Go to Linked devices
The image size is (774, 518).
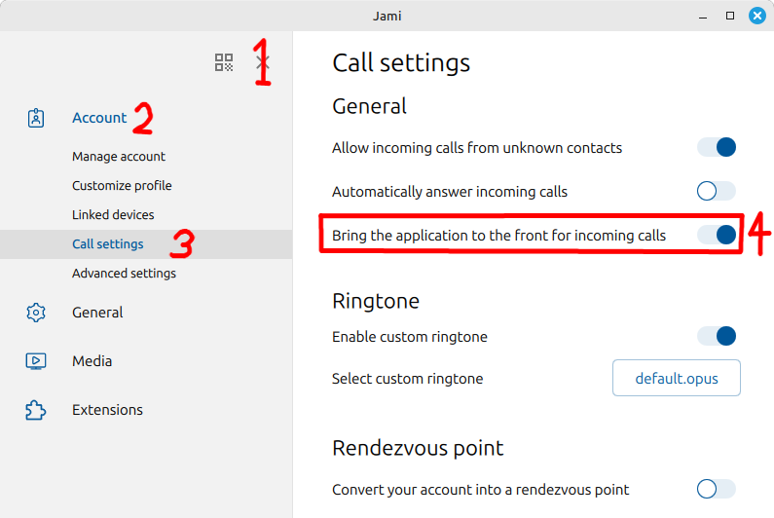coord(113,215)
